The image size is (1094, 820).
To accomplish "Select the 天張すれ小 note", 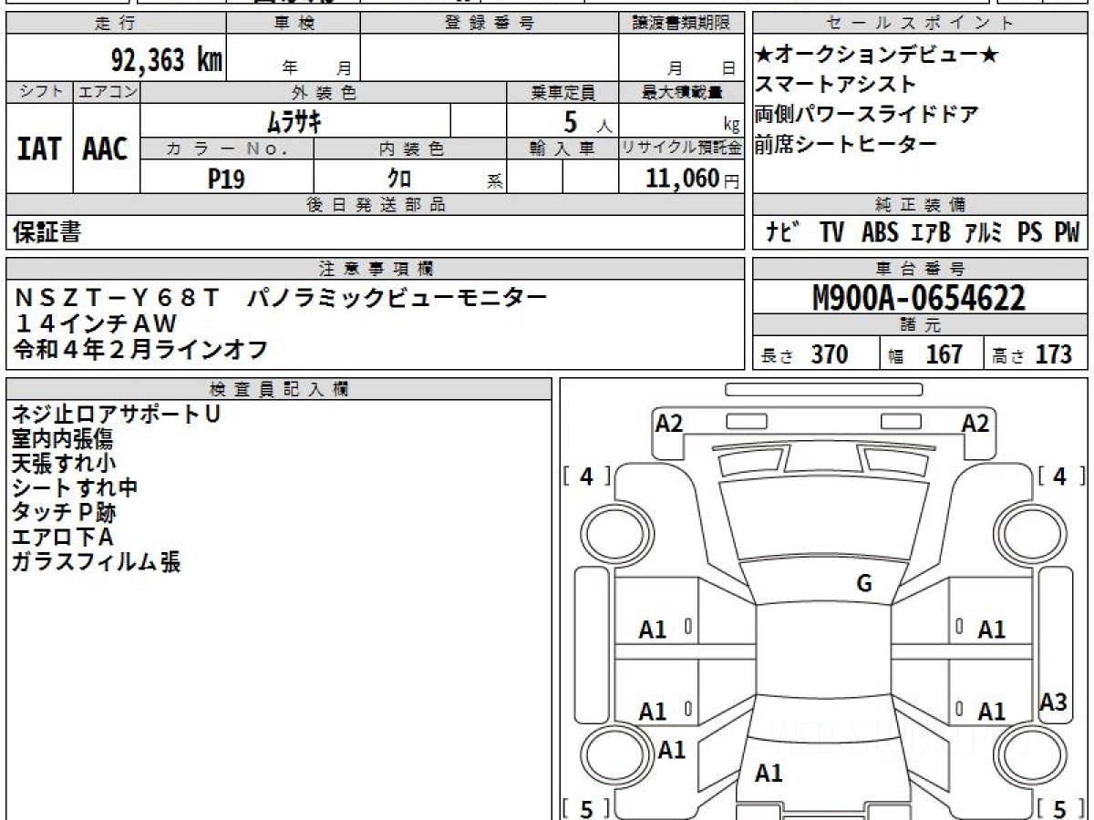I will tap(64, 463).
